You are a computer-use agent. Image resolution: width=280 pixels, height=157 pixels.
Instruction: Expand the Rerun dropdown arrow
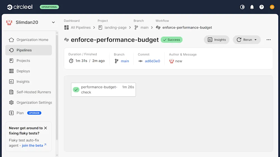click(255, 40)
